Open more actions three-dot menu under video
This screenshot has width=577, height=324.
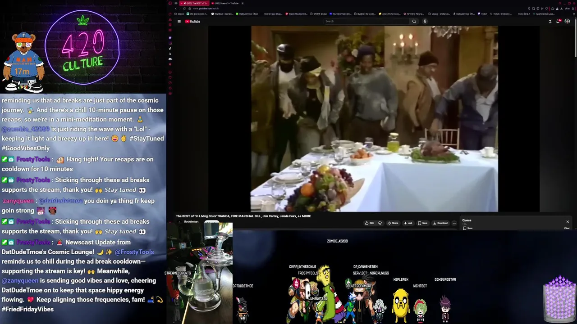pos(454,223)
